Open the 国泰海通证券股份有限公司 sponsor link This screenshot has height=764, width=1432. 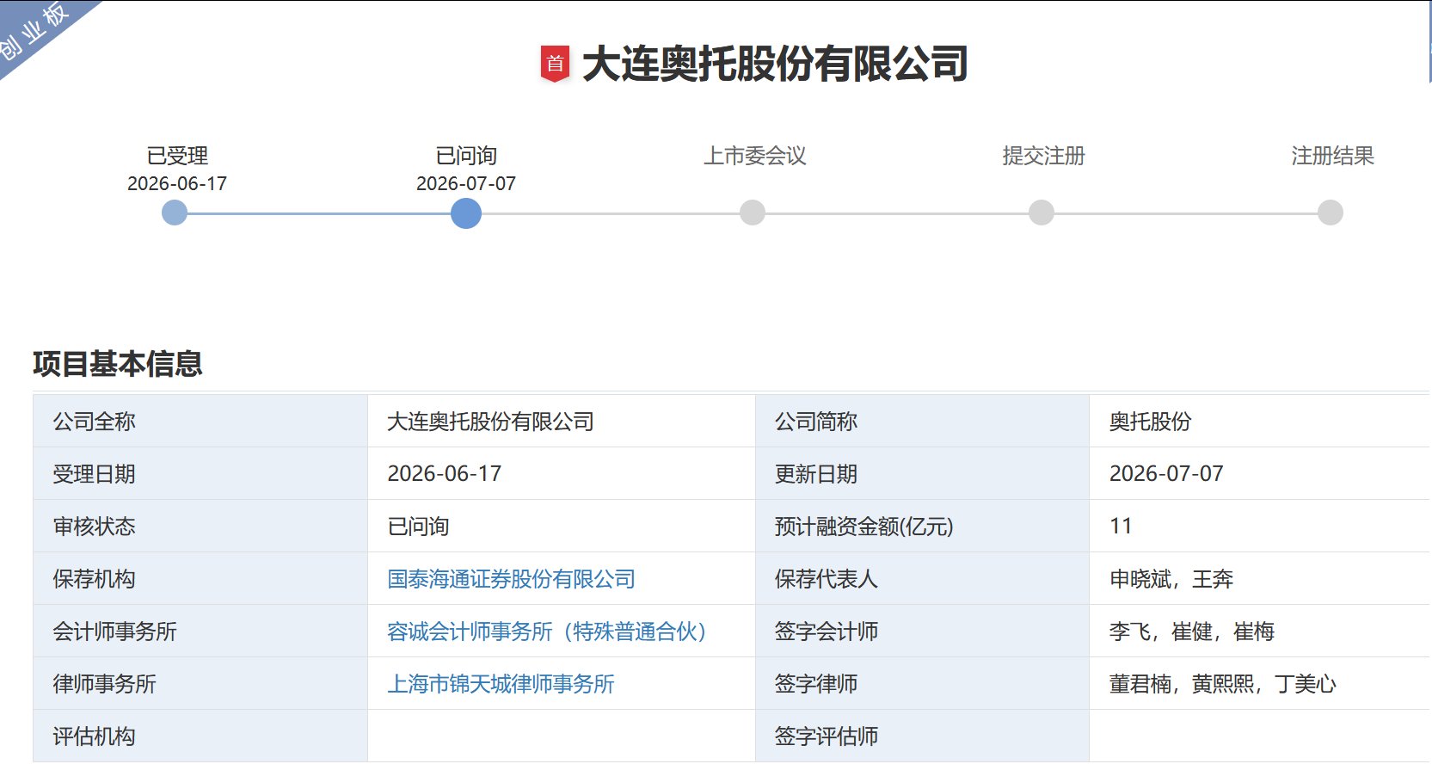pos(511,579)
